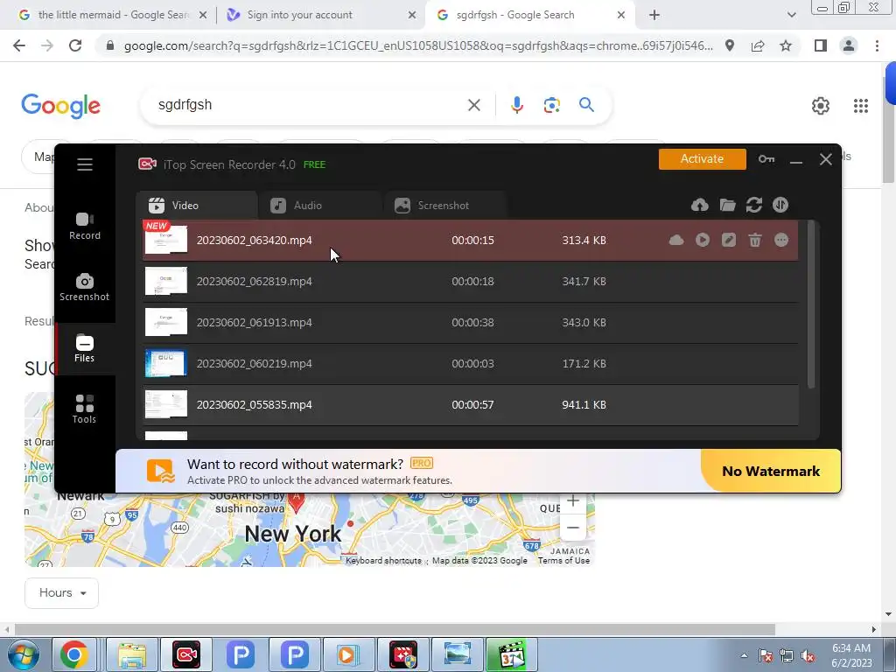
Task: Go back in Chrome
Action: 19,45
